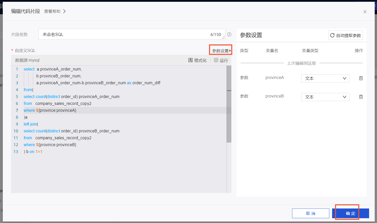Close the edit code snippet dialog
This screenshot has width=377, height=223.
pyautogui.click(x=365, y=12)
